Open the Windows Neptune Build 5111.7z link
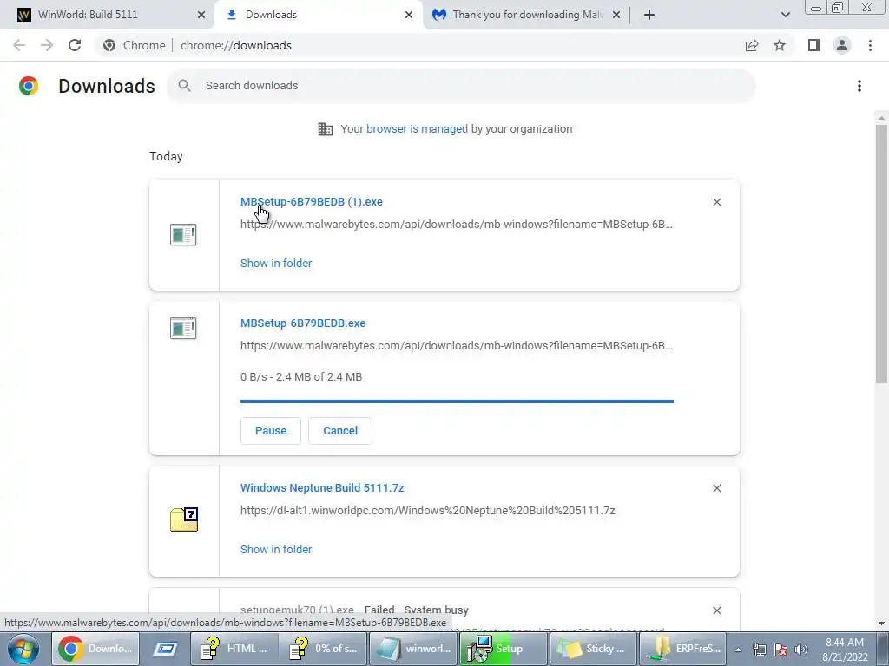This screenshot has width=889, height=666. 322,487
